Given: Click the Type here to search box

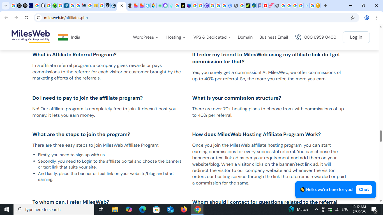Looking at the screenshot, I should (x=54, y=209).
